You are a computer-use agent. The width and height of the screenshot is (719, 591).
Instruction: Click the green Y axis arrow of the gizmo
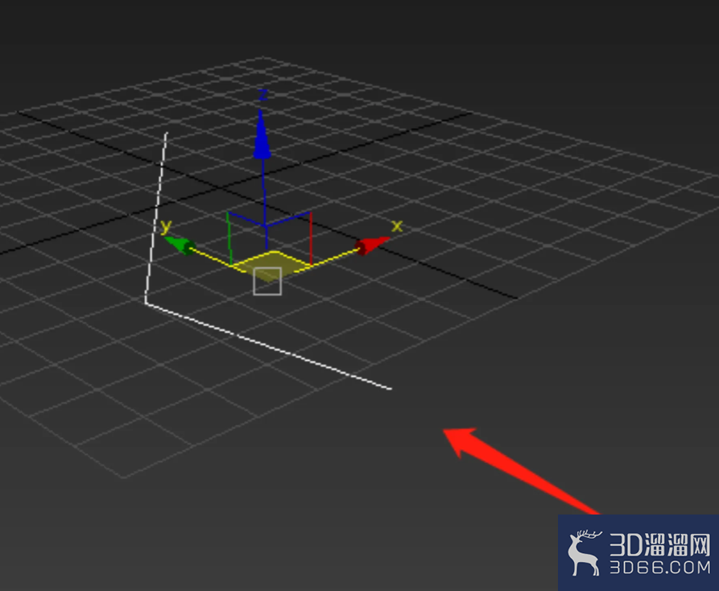coord(180,246)
